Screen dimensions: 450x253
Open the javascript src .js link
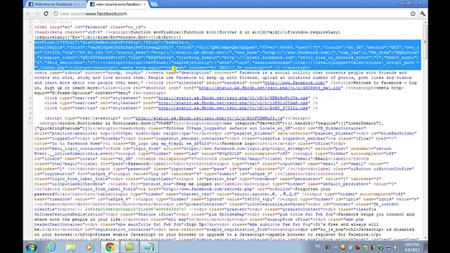pos(209,118)
